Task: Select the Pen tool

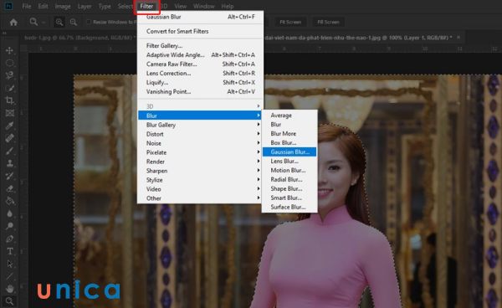Action: coord(9,239)
